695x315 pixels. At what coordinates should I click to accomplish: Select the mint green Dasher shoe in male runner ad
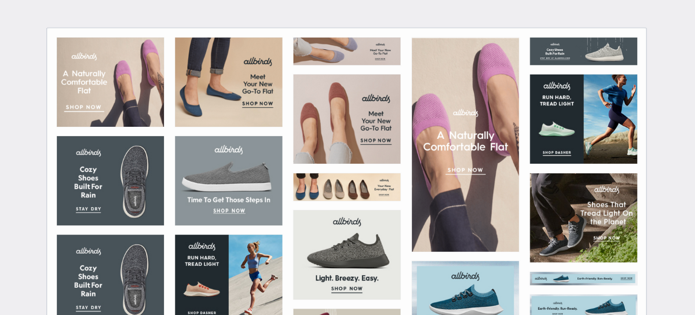coord(557,129)
